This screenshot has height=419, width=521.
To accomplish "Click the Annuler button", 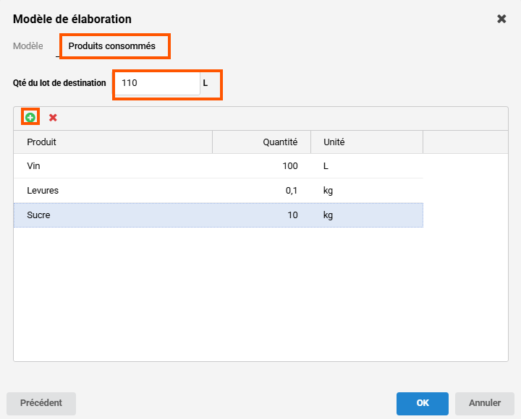I will [484, 403].
